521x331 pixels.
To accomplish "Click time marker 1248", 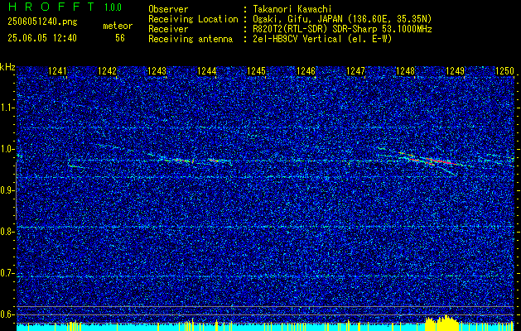I will coord(405,71).
